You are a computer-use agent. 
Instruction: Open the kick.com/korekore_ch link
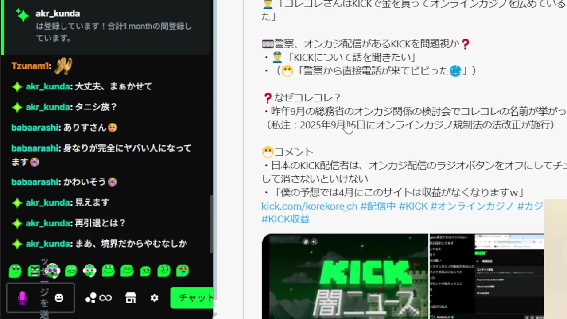(x=309, y=206)
